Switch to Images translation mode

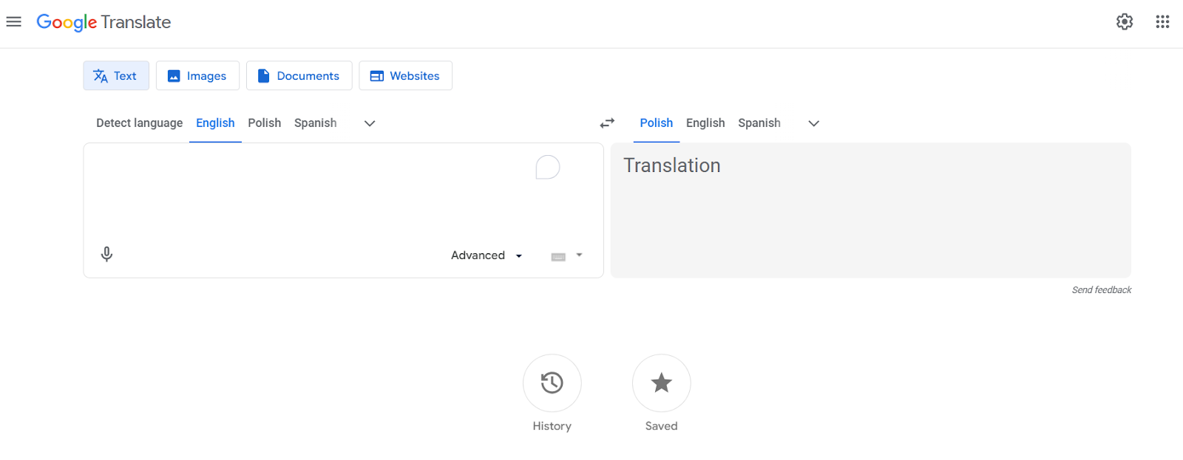pyautogui.click(x=197, y=76)
